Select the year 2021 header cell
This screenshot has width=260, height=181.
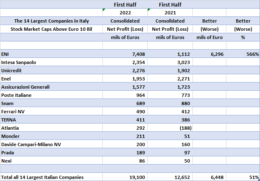(170, 13)
